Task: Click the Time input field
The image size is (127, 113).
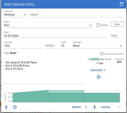Action: click(x=117, y=36)
